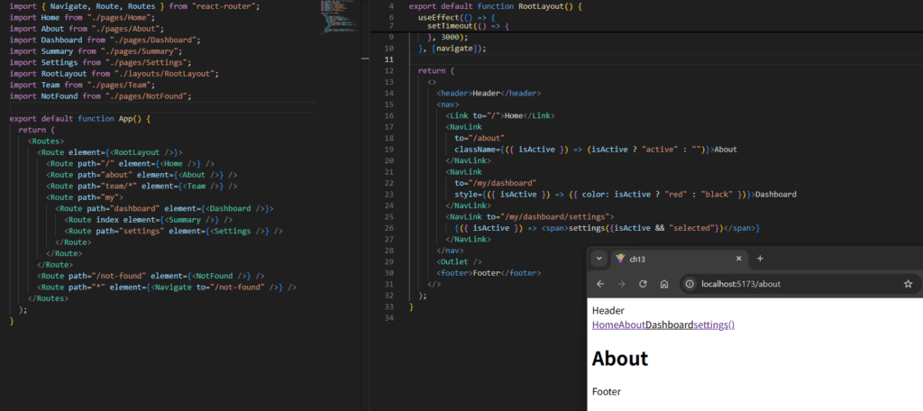Click the browser back arrow
Screen dimensions: 923x411
601,284
